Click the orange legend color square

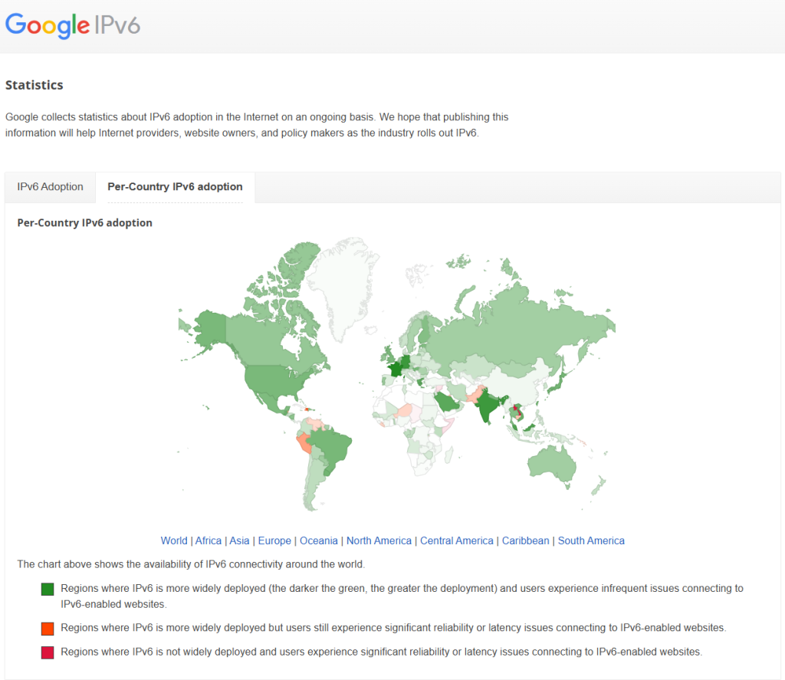point(48,629)
